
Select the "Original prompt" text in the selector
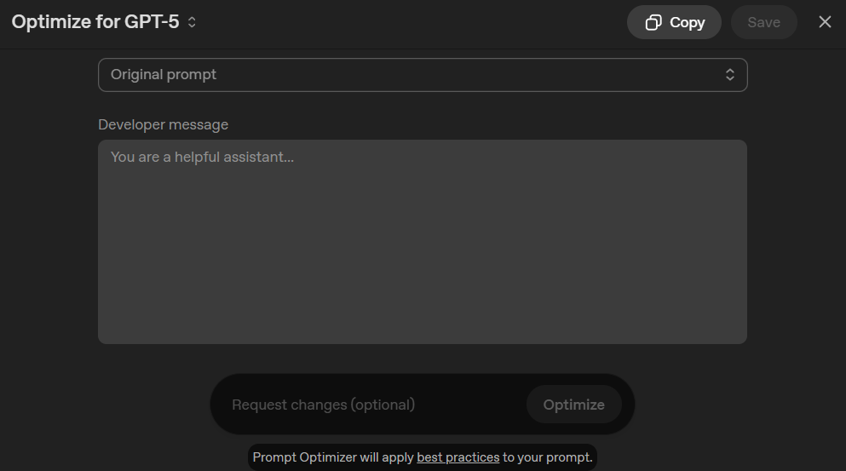pos(164,75)
